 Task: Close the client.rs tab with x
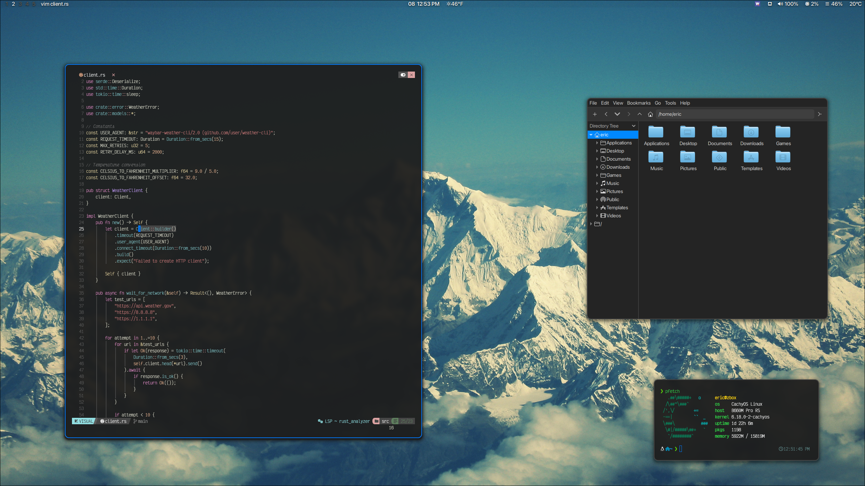tap(114, 75)
